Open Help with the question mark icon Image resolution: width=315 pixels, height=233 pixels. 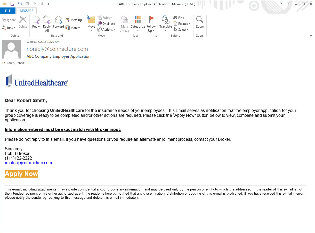pos(281,4)
